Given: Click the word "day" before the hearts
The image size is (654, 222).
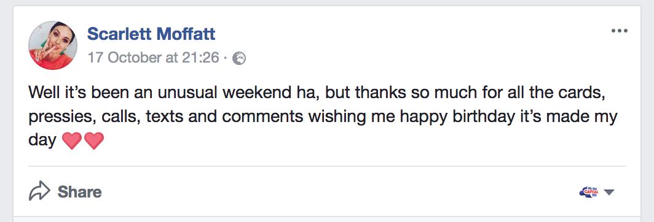Looking at the screenshot, I should (x=42, y=141).
